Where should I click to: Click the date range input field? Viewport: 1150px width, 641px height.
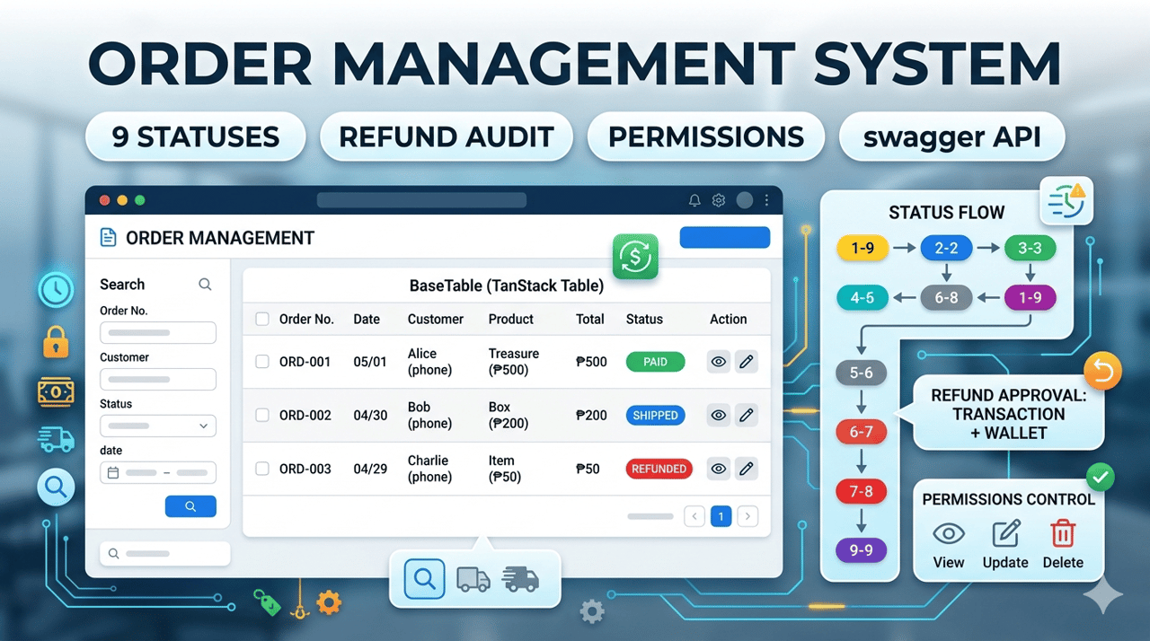pyautogui.click(x=158, y=472)
